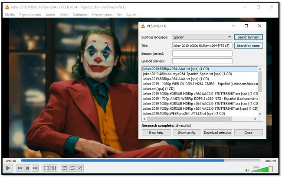Adjust the 100% volume slider

262,169
